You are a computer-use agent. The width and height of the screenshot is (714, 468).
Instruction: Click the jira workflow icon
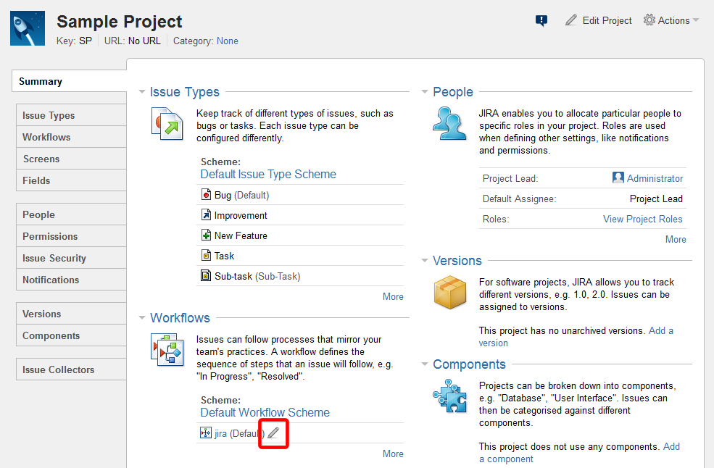click(x=206, y=433)
